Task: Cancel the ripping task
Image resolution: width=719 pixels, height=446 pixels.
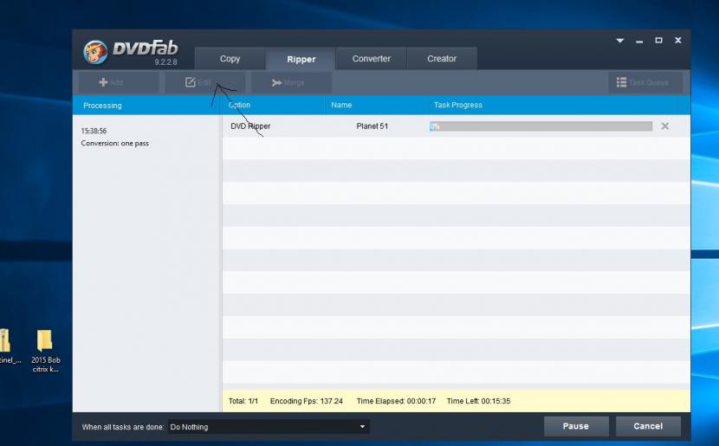Action: click(648, 426)
